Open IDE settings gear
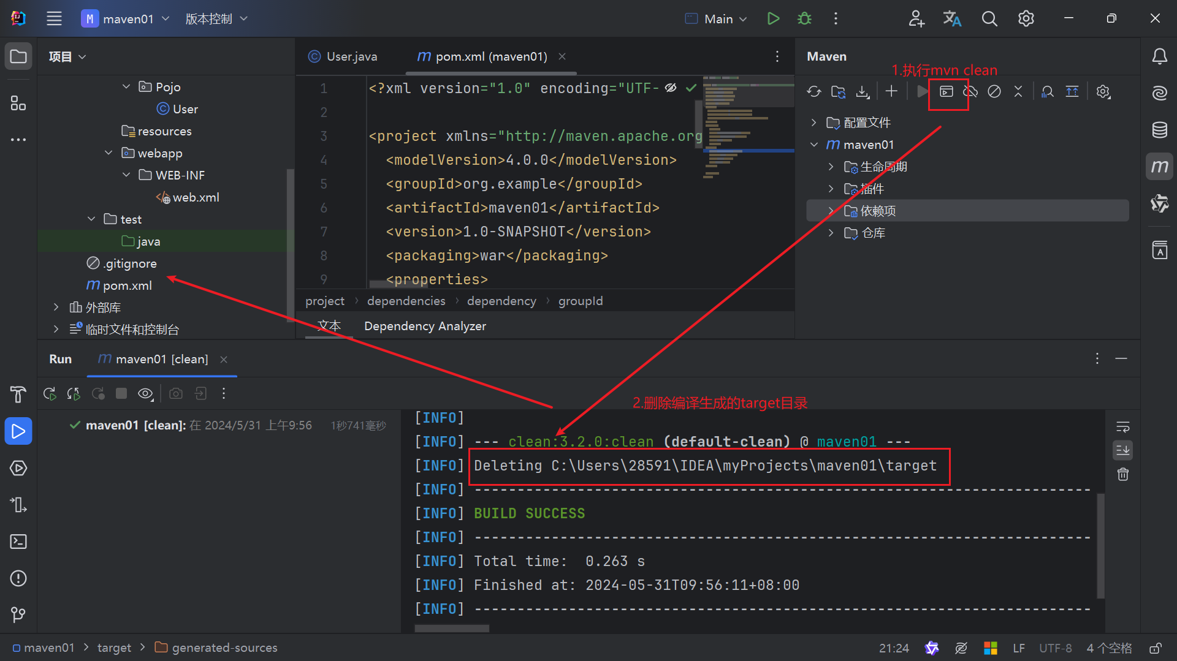Image resolution: width=1177 pixels, height=661 pixels. click(1026, 18)
